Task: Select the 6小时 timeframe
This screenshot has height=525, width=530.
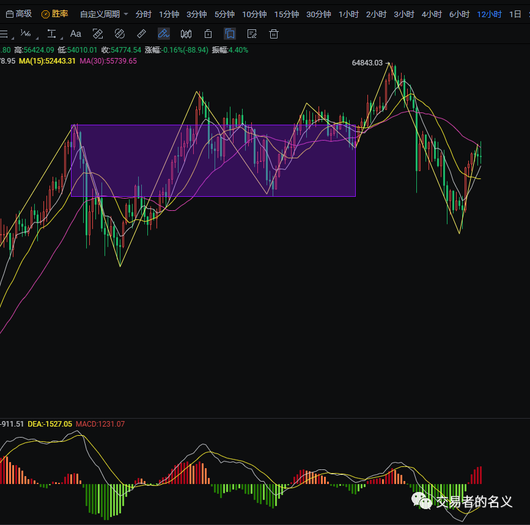Action: (x=459, y=14)
